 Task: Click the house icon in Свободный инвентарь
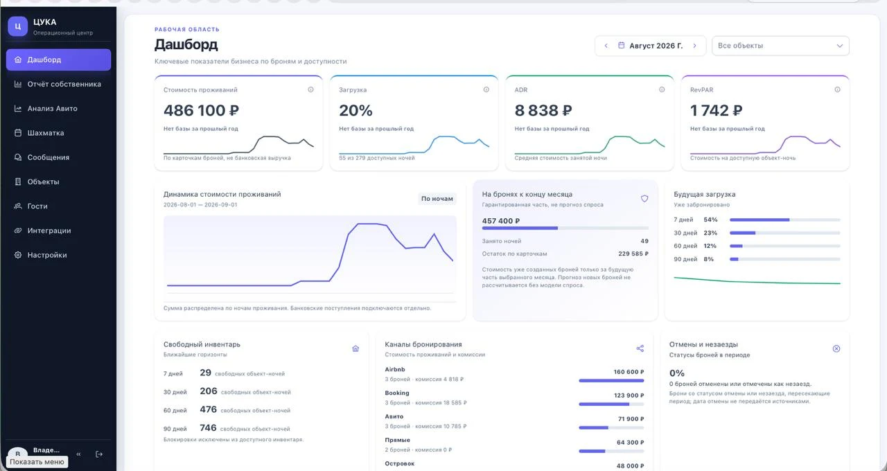click(x=355, y=348)
